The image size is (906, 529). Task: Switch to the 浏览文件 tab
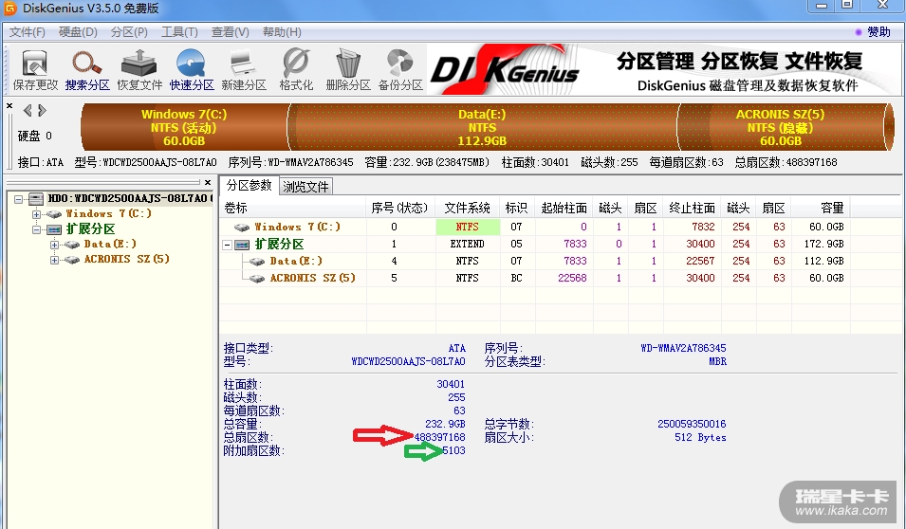[x=305, y=187]
